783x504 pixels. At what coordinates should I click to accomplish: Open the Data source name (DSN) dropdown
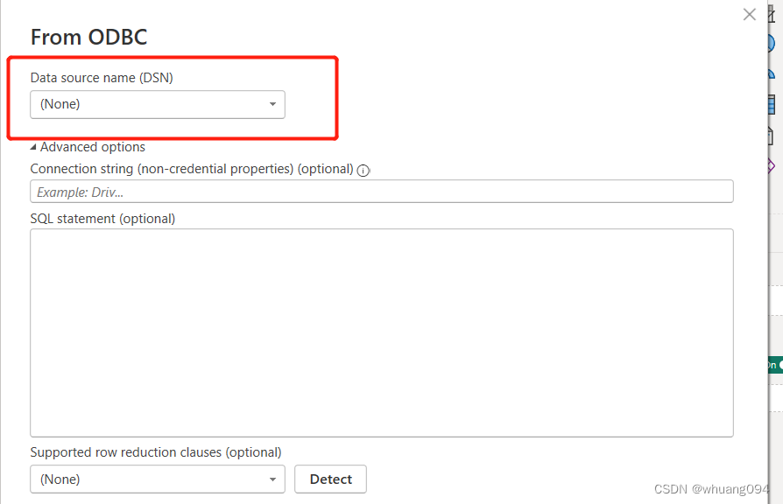click(158, 104)
